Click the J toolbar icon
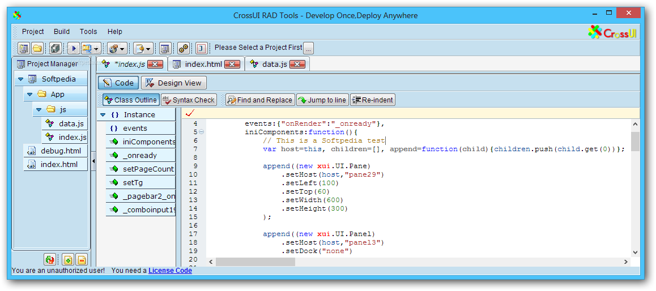656x291 pixels. click(x=202, y=48)
